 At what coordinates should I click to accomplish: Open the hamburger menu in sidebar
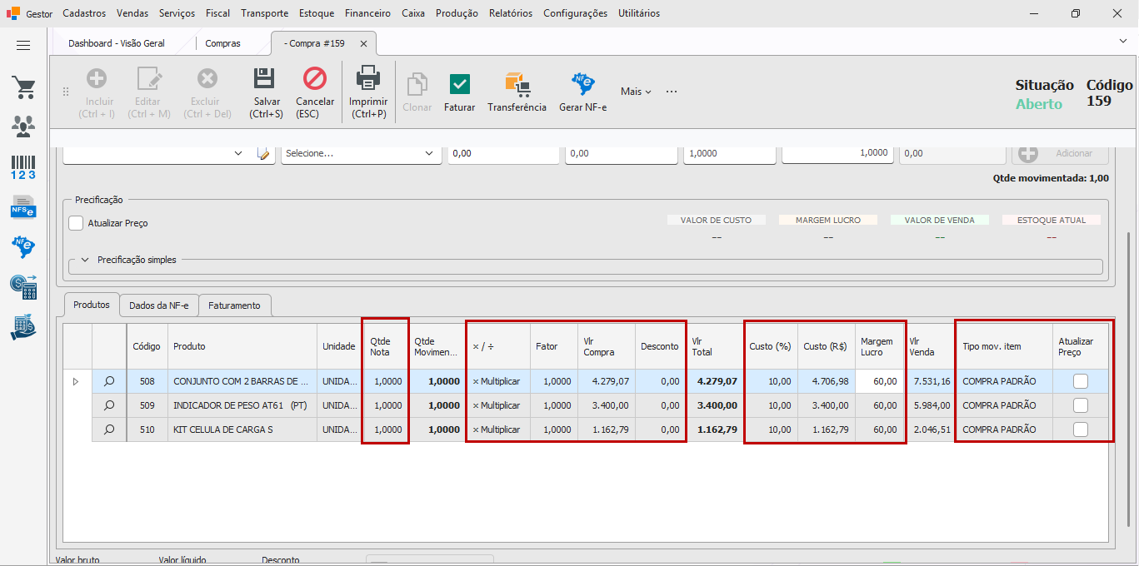click(23, 45)
